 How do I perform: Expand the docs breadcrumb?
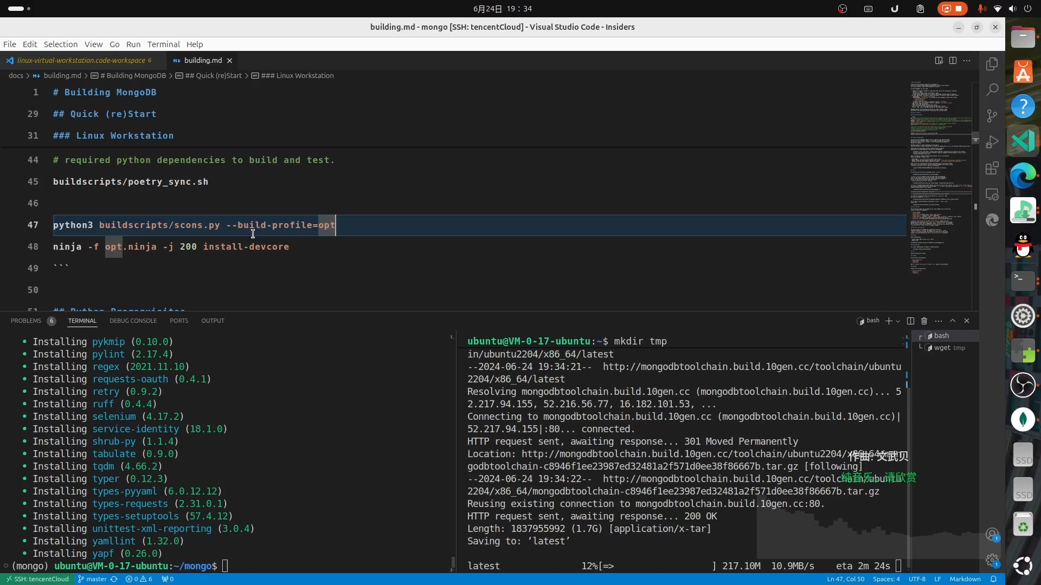tap(16, 76)
